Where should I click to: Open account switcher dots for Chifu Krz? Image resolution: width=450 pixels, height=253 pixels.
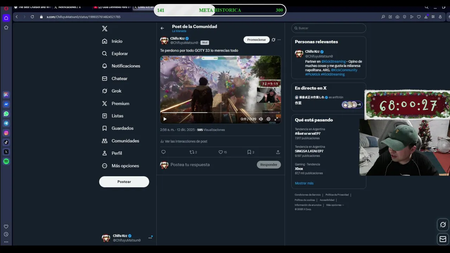[150, 238]
